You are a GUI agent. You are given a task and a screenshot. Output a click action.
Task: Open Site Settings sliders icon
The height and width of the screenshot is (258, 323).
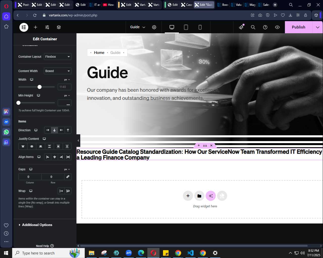pos(47,27)
